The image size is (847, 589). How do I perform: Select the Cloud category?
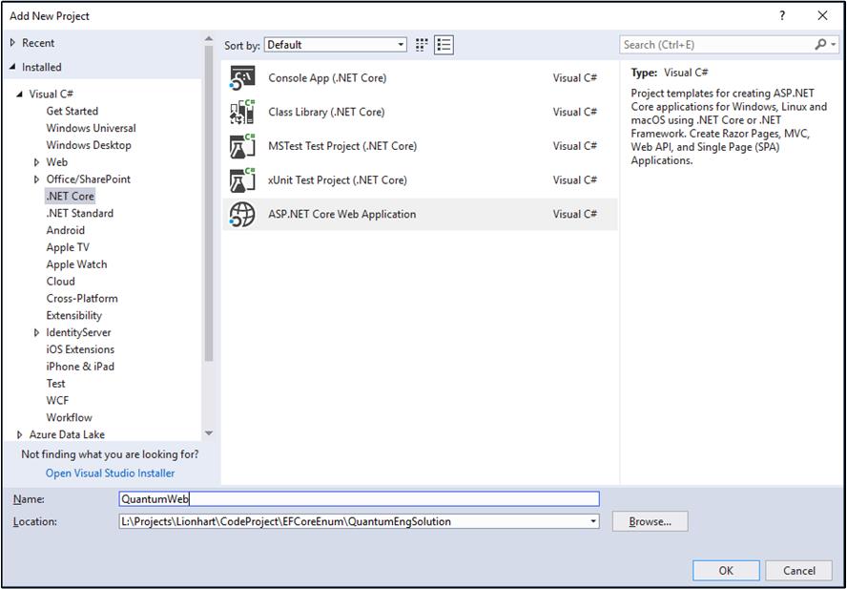coord(60,282)
